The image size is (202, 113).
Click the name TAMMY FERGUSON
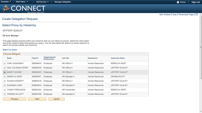16,90
